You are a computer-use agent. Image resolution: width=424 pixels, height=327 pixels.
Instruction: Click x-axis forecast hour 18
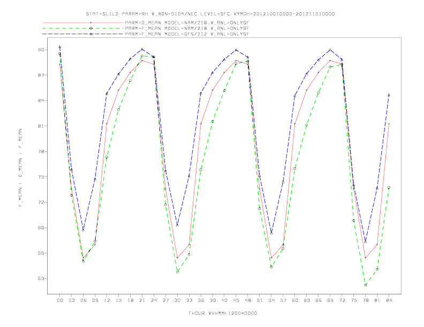coord(130,300)
